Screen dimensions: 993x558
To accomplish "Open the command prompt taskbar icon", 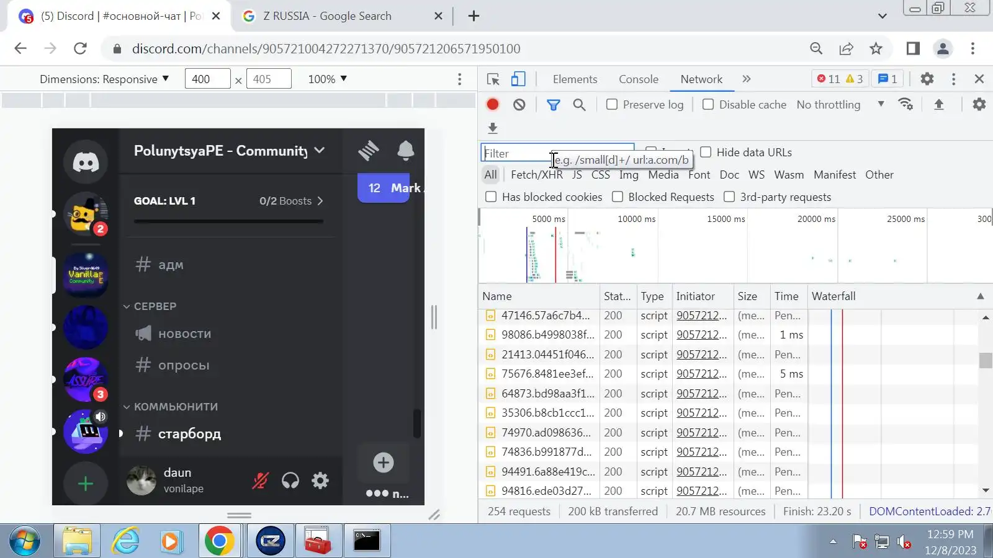I will coord(367,541).
